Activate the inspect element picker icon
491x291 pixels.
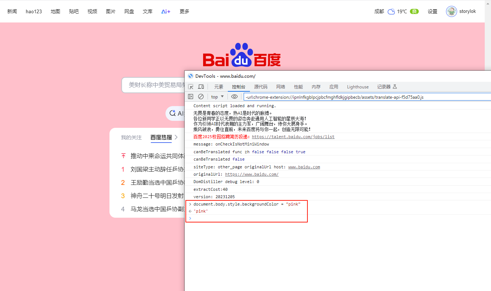pyautogui.click(x=191, y=87)
